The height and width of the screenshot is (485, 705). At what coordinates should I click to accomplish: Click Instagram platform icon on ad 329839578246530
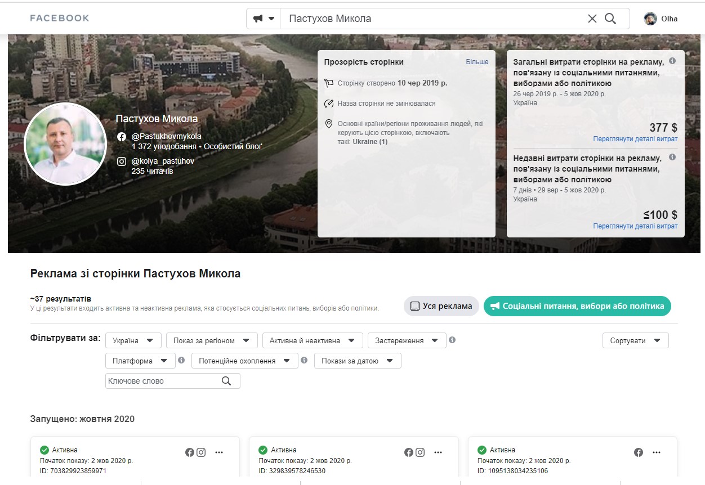coord(420,452)
